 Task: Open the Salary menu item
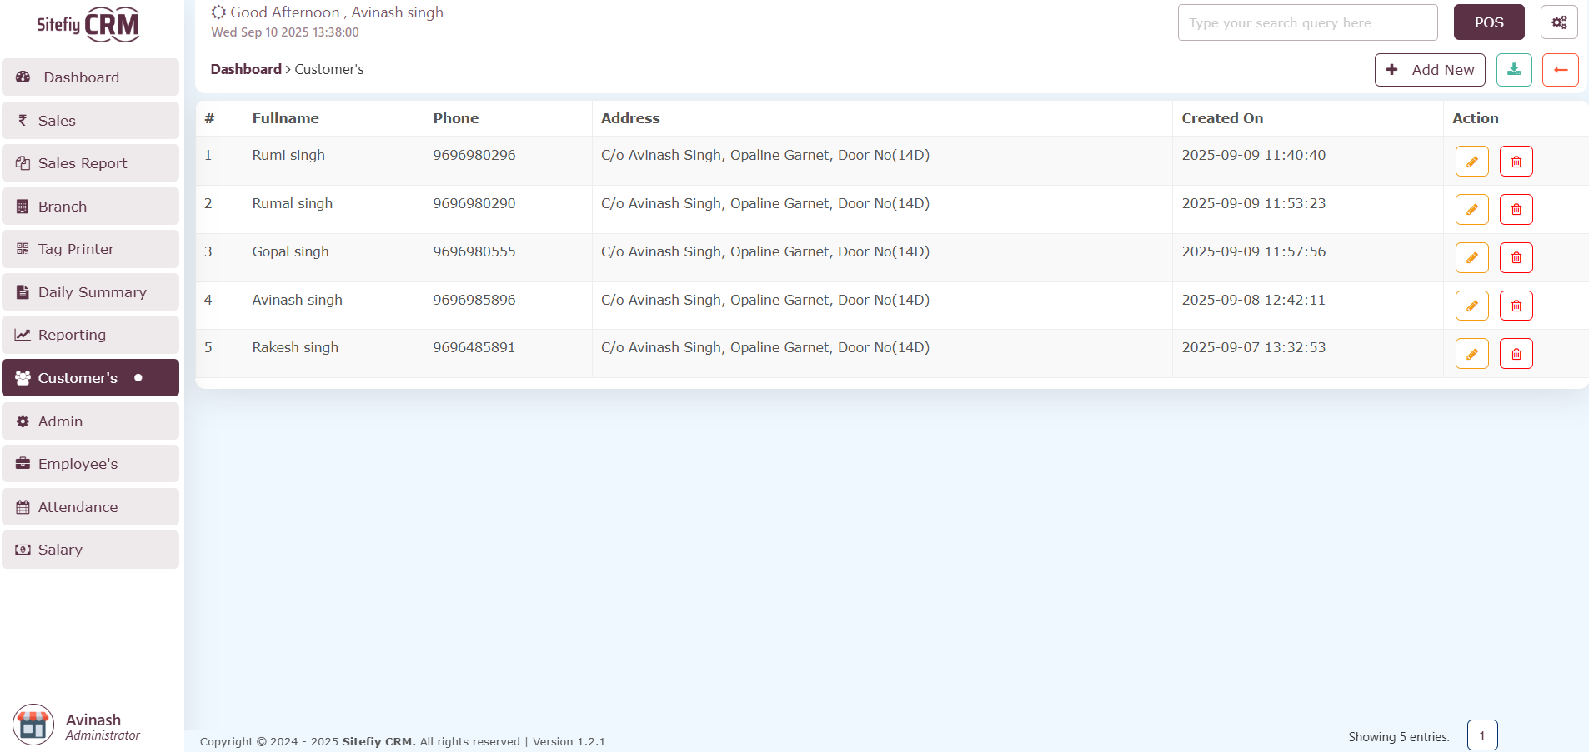coord(90,550)
